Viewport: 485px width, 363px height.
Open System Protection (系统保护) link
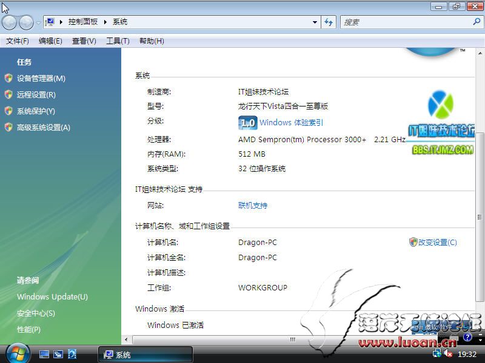pyautogui.click(x=36, y=111)
